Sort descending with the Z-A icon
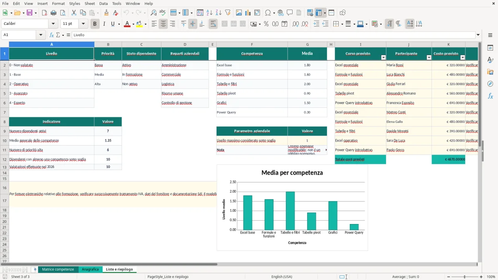This screenshot has height=280, width=498. pyautogui.click(x=218, y=13)
